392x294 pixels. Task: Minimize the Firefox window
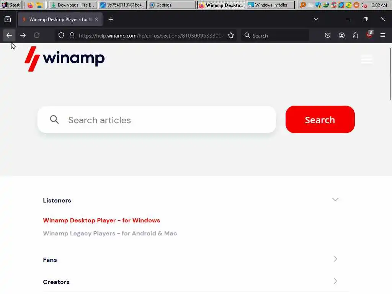coord(348,19)
